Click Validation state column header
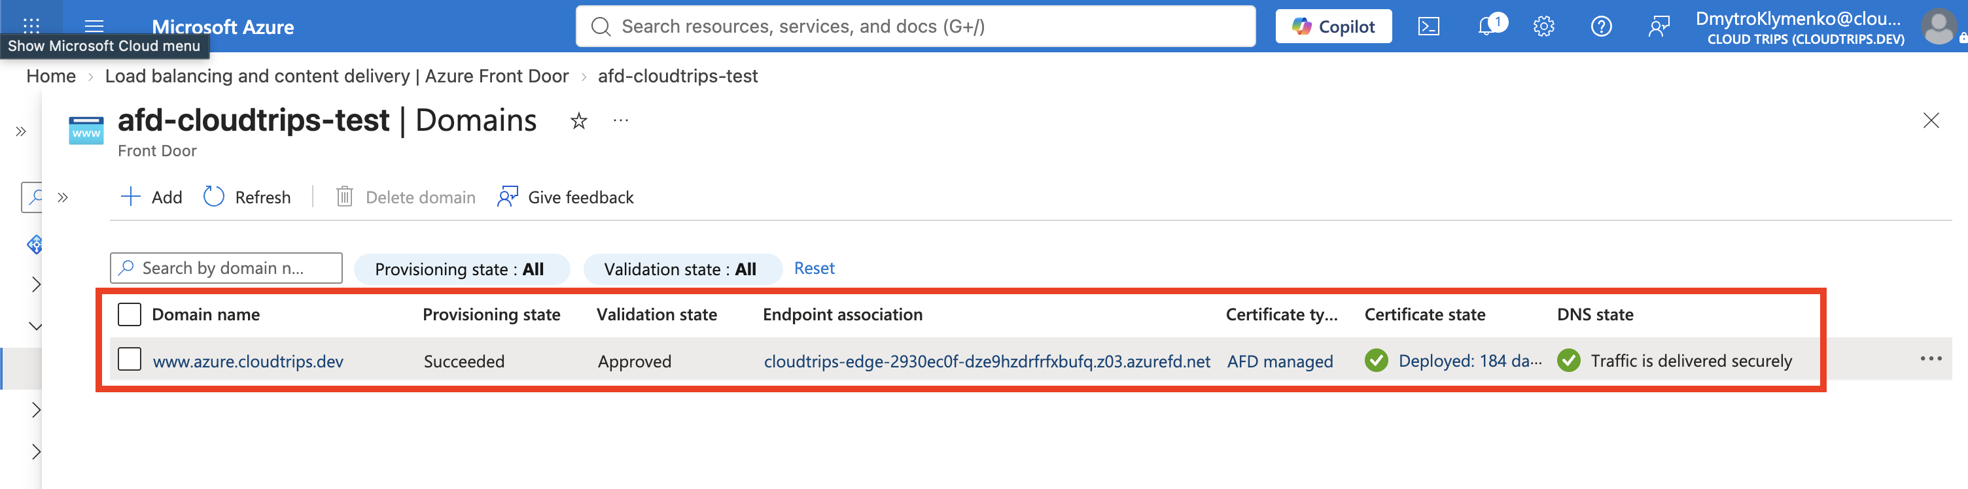Screen dimensions: 1968x489 coord(656,315)
